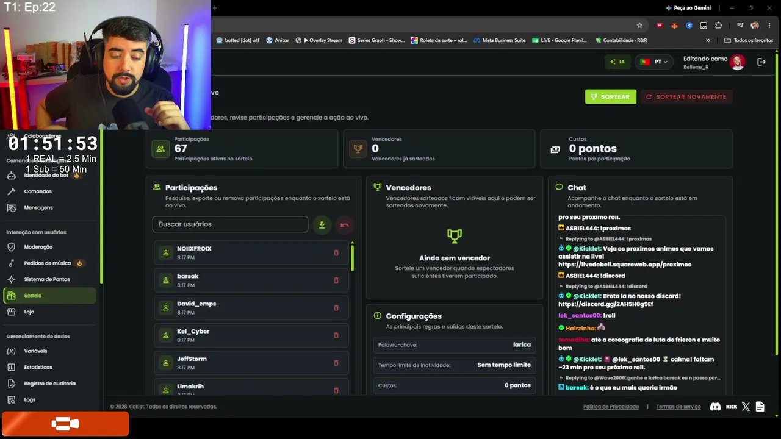Screen dimensions: 781x439
Task: Click the Kick icon in the footer
Action: coord(732,407)
